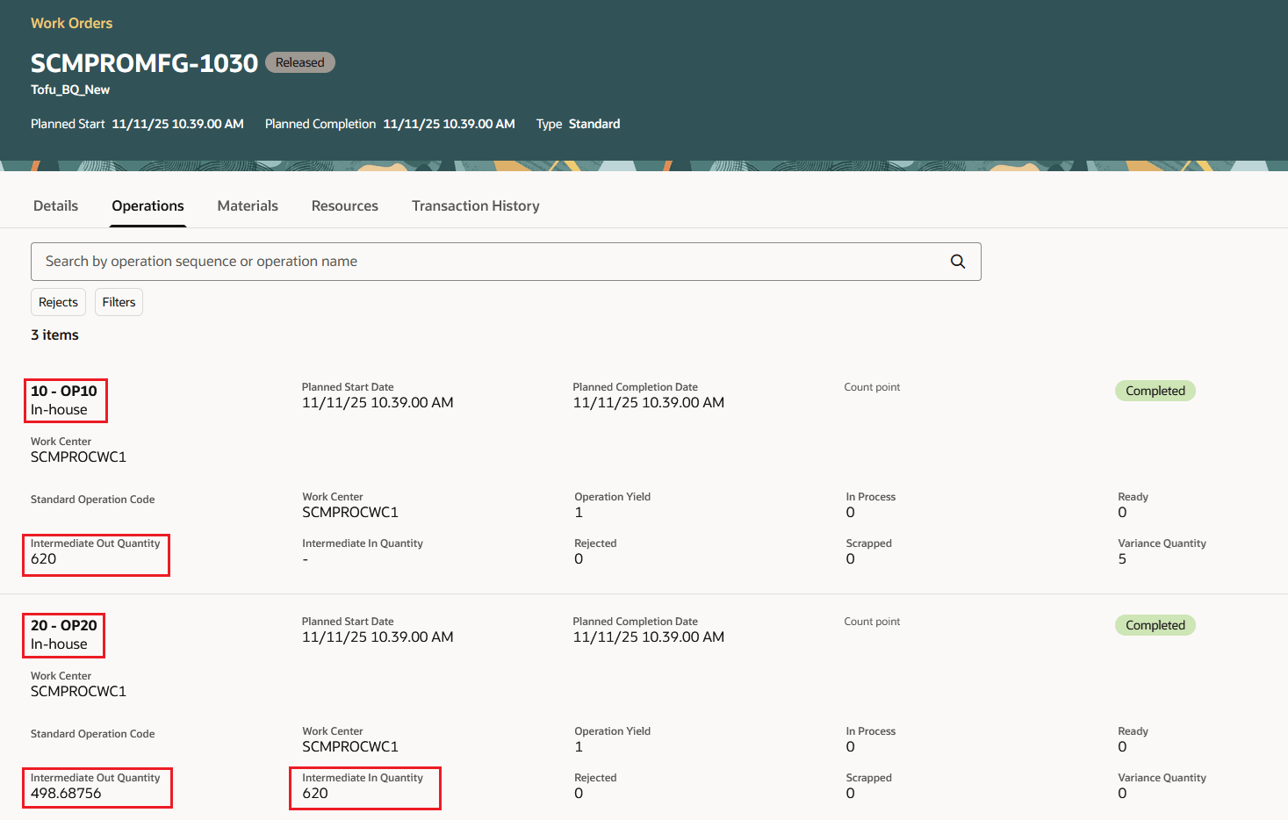Click the header Planned Start date value

click(177, 124)
